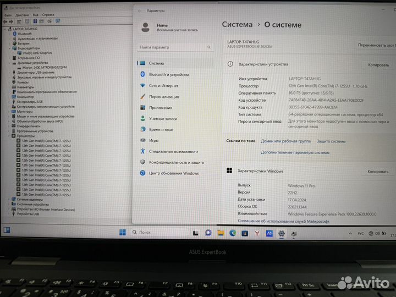Launch Yandex browser from the taskbar
The image size is (396, 297).
tap(257, 233)
